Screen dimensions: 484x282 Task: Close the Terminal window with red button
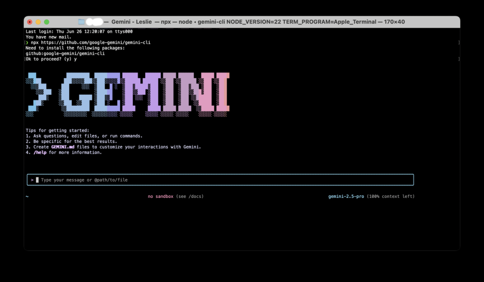coord(30,22)
